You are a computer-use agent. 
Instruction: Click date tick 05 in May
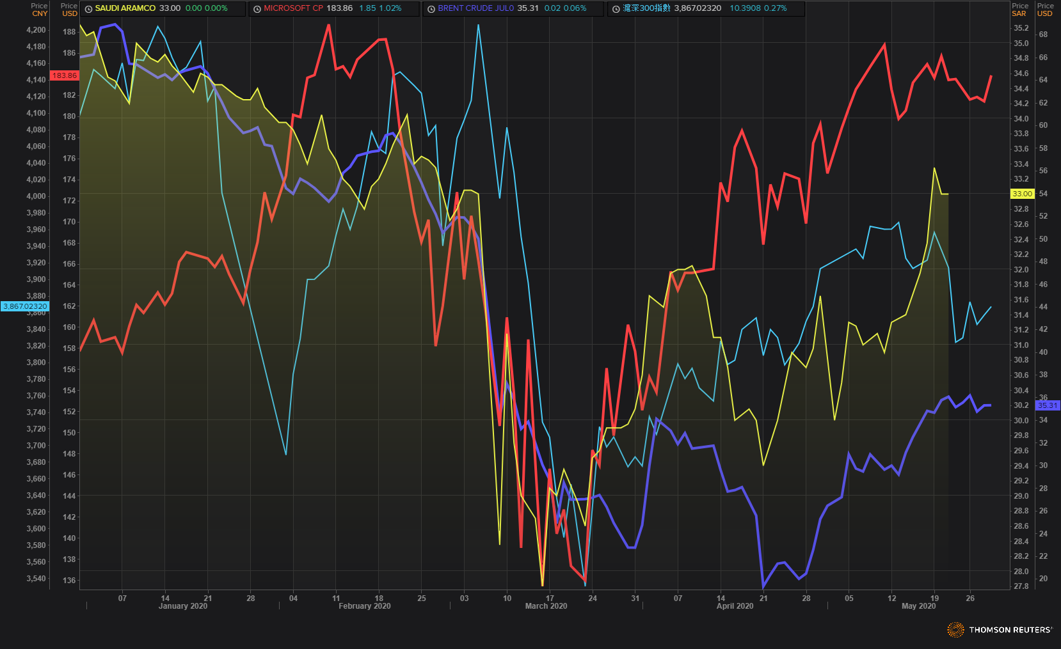[x=849, y=598]
